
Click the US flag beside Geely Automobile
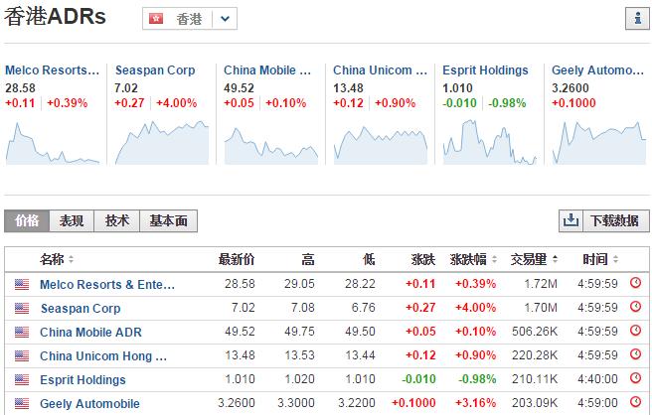point(22,404)
